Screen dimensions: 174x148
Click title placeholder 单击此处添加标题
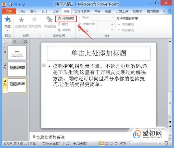click(x=99, y=53)
